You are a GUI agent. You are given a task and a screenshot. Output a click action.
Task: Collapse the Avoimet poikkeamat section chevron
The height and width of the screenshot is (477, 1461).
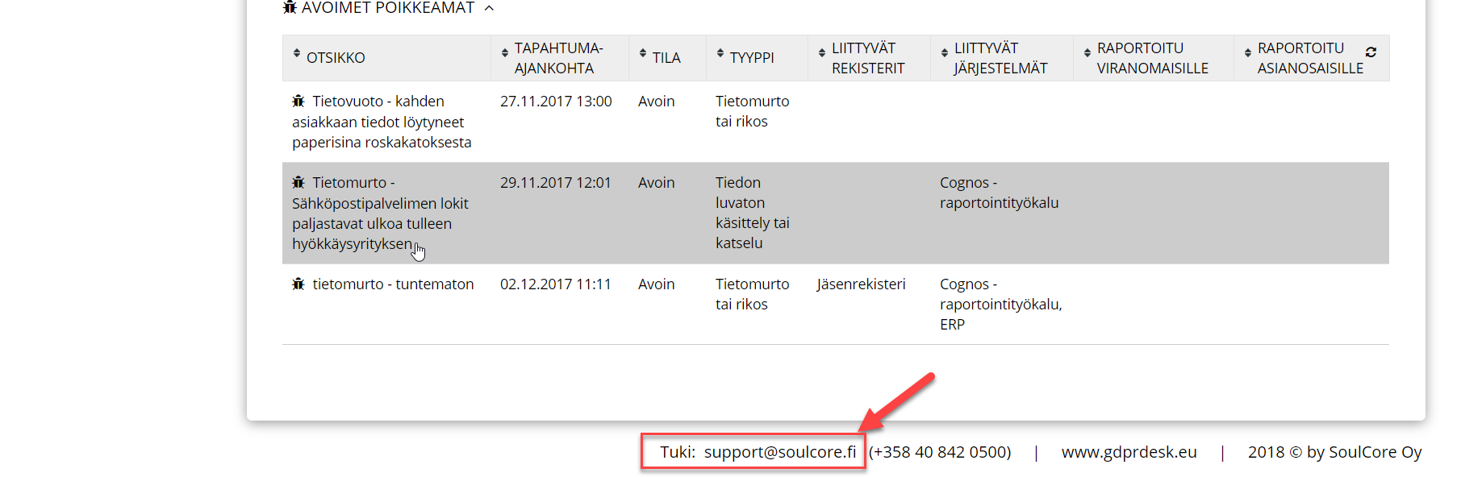pos(489,8)
